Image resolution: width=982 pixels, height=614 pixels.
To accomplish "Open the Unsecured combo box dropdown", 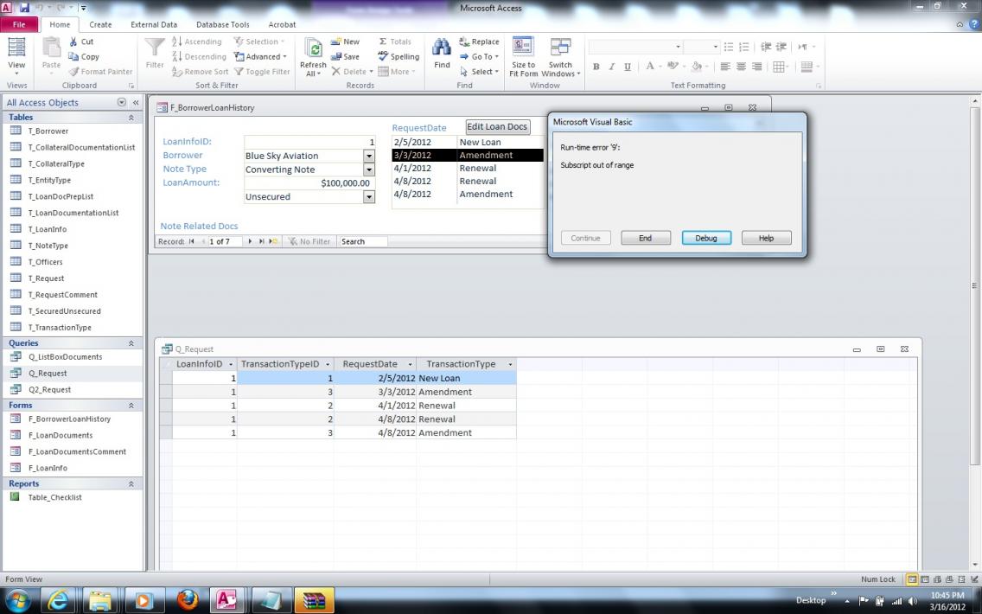I will (x=369, y=196).
